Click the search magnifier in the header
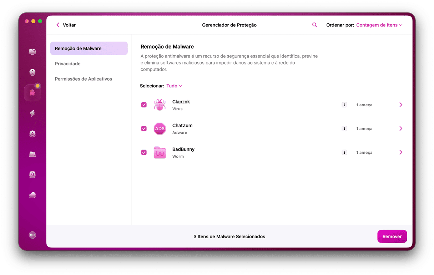 314,25
